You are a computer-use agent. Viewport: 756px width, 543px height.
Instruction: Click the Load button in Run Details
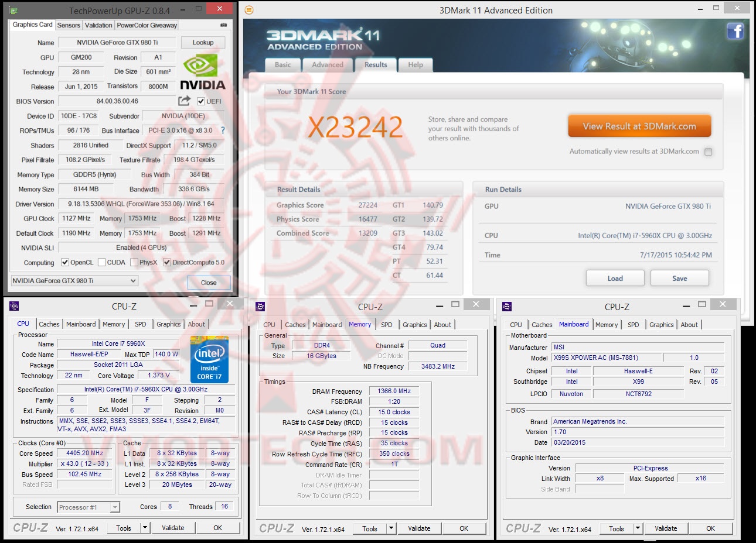615,279
